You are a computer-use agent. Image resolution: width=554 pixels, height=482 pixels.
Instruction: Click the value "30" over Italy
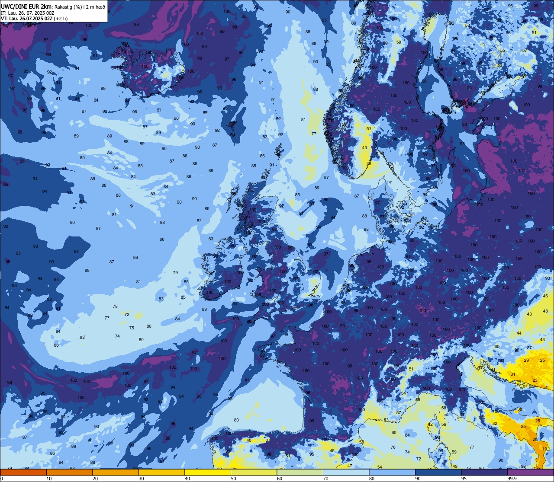[520, 409]
